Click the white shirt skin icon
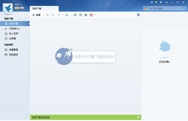This screenshot has height=121, width=188. click(161, 2)
